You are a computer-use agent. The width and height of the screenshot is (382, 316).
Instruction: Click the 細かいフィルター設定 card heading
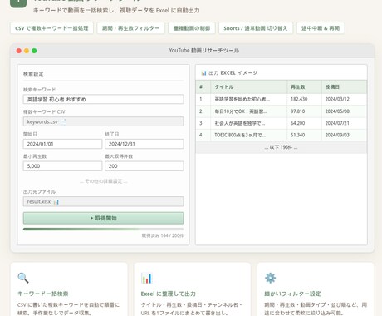[x=292, y=294]
